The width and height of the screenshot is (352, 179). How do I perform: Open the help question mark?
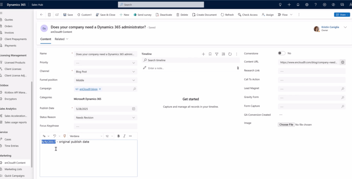point(316,4)
